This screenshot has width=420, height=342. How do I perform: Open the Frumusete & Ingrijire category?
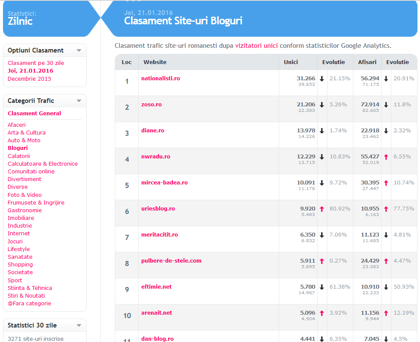(36, 203)
